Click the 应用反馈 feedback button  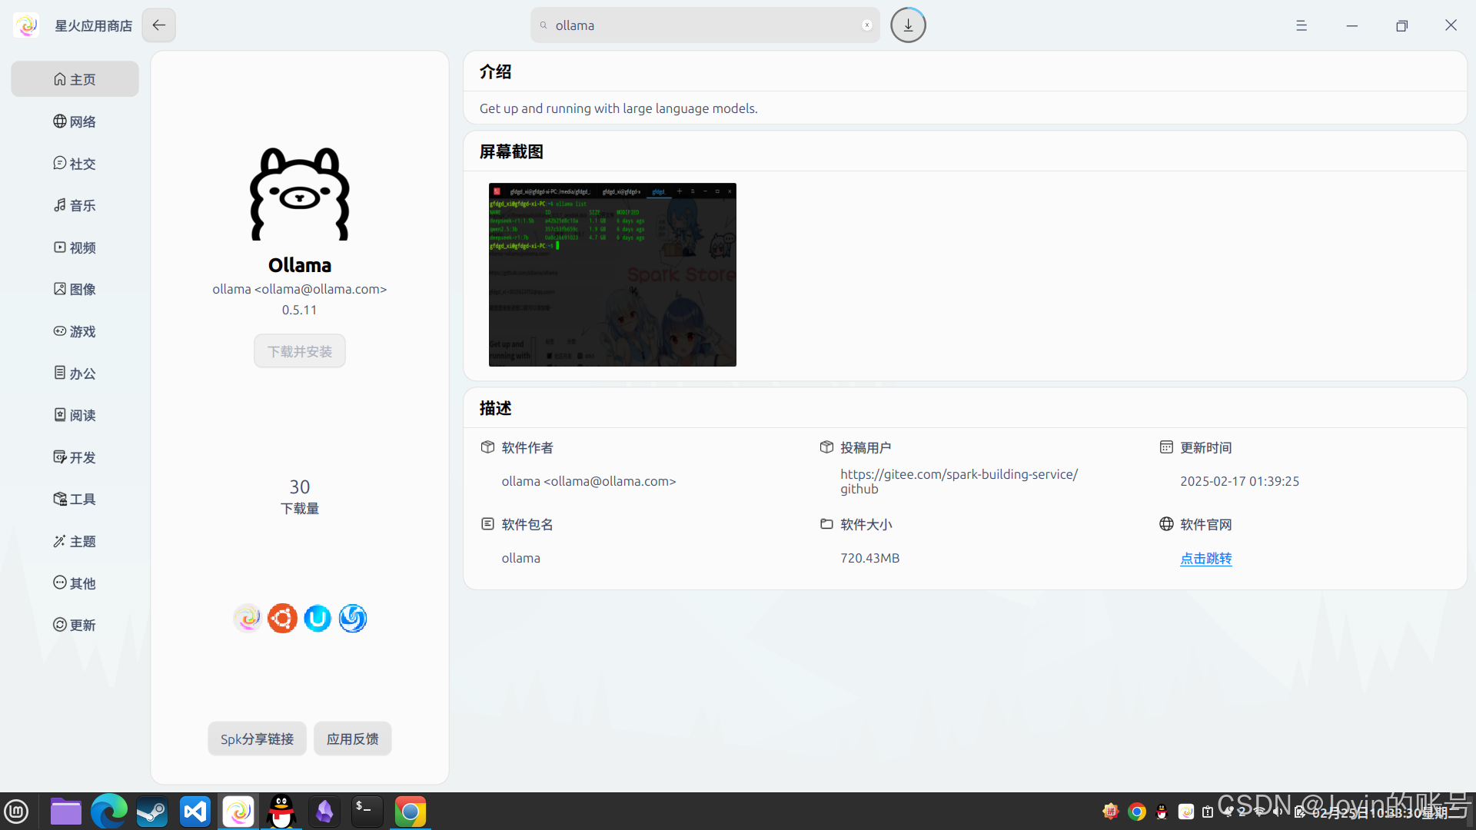pos(352,739)
